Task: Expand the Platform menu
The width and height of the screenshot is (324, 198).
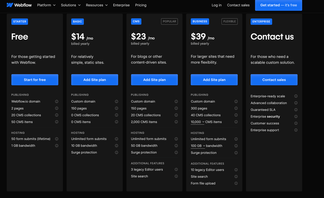Action: click(x=46, y=5)
